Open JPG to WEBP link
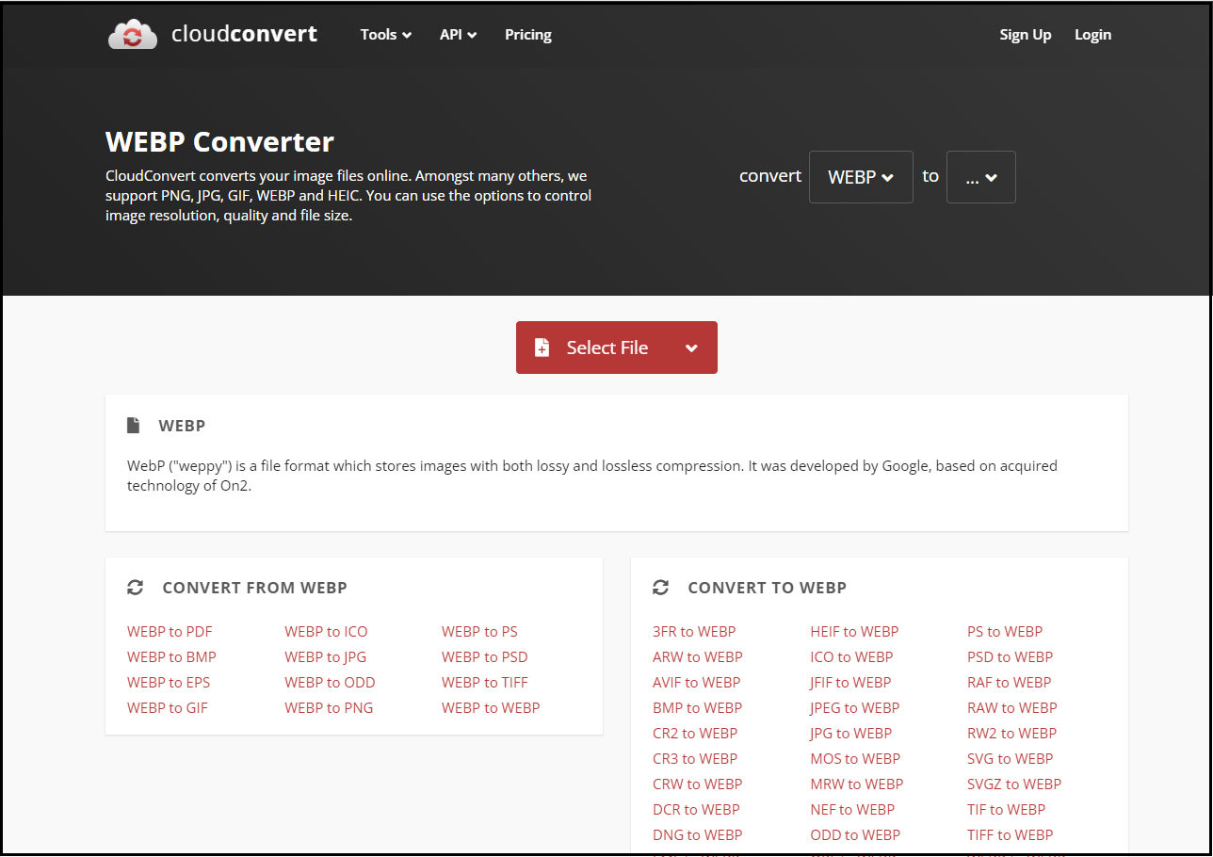Image resolution: width=1213 pixels, height=857 pixels. click(851, 734)
